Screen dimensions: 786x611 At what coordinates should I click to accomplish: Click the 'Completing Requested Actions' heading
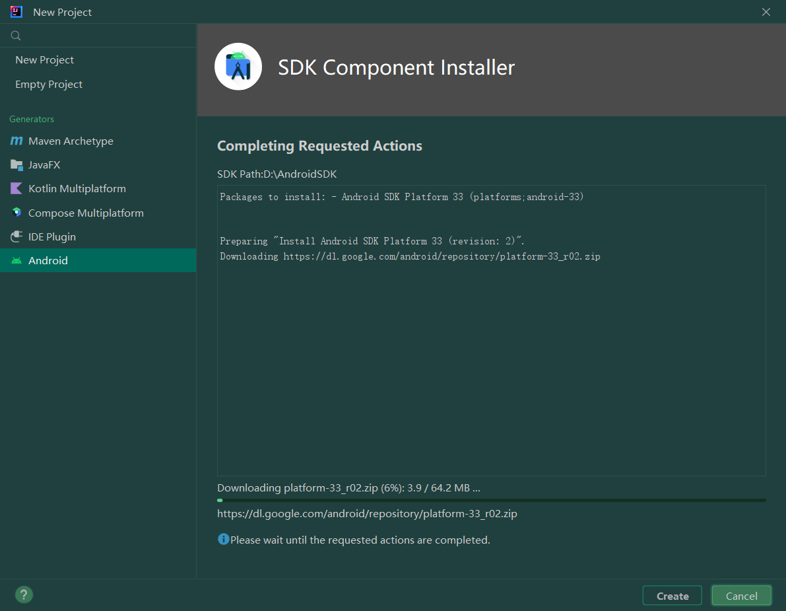319,146
